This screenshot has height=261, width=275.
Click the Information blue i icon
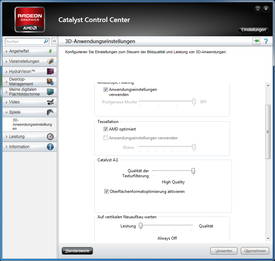point(50,147)
